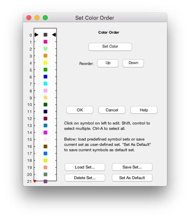Pick the dark green swatch at index 10
The width and height of the screenshot is (190, 219).
pyautogui.click(x=46, y=105)
